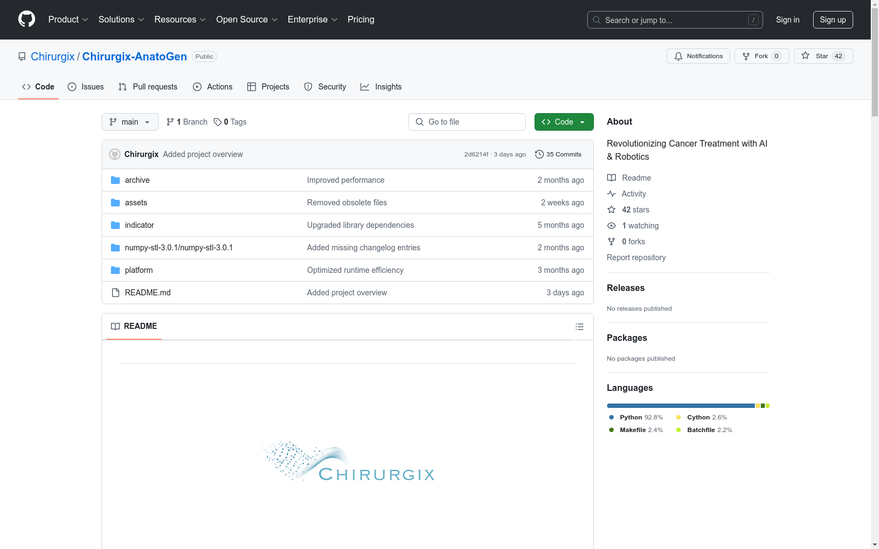Click the Report repository link
879x549 pixels.
coord(636,257)
